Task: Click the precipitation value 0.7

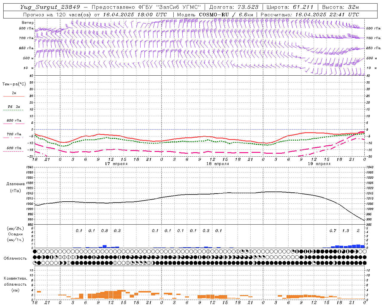Action: [x=333, y=231]
